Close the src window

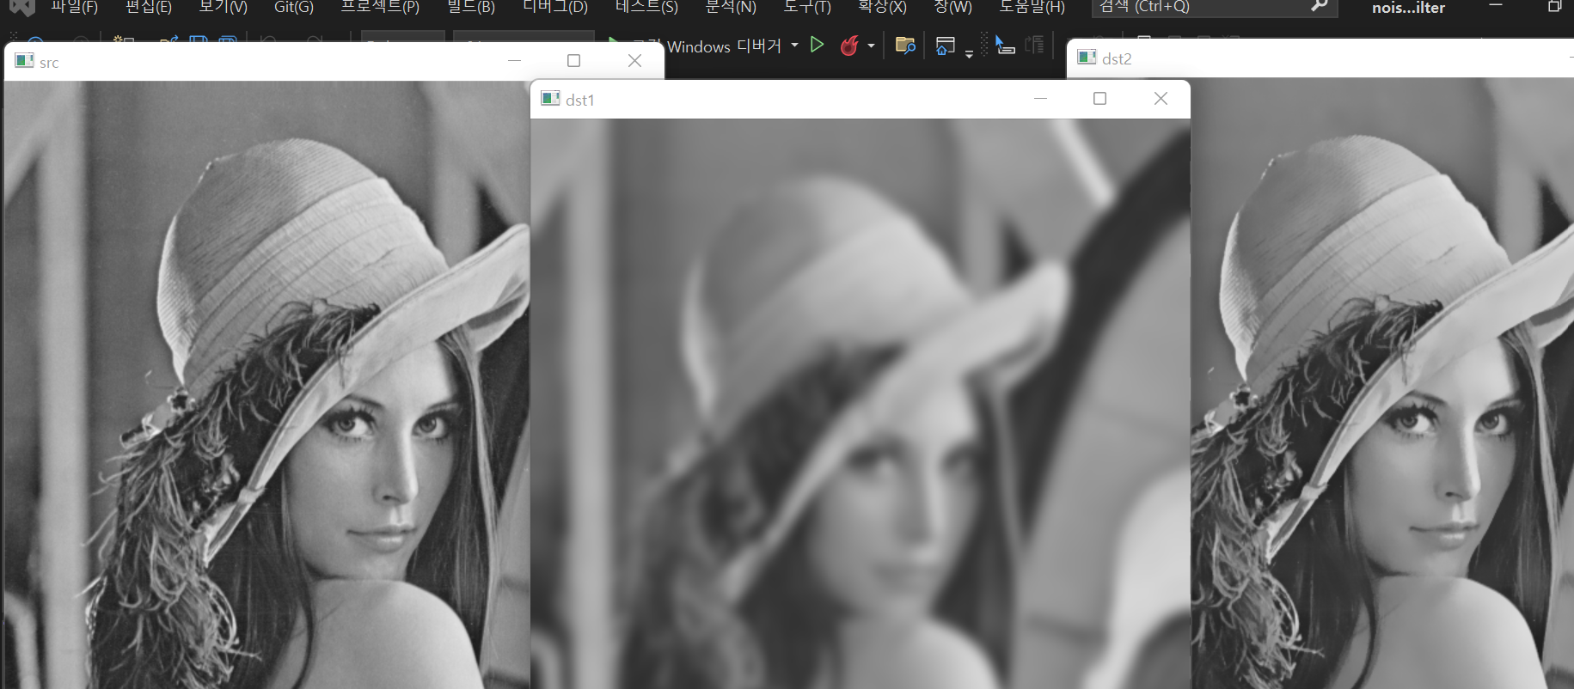point(634,60)
